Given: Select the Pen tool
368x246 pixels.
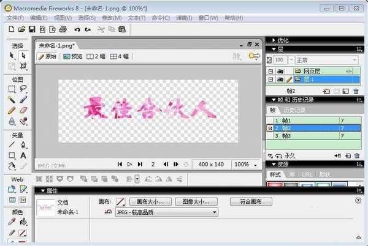Looking at the screenshot, I should pyautogui.click(x=23, y=145).
